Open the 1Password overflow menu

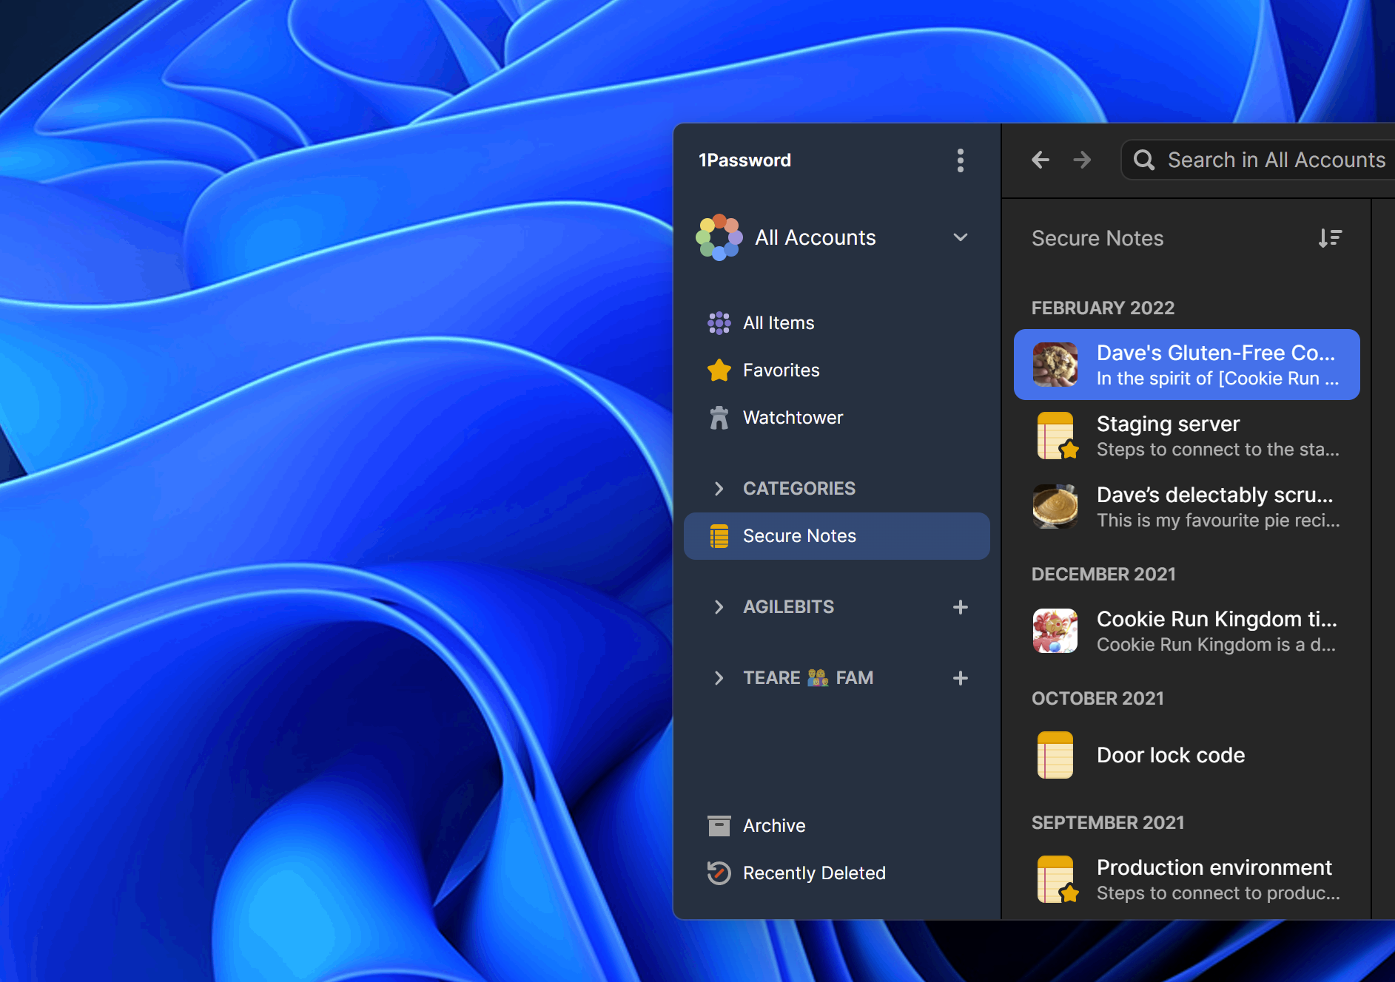[x=960, y=160]
